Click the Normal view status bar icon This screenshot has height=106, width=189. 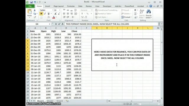(124, 104)
